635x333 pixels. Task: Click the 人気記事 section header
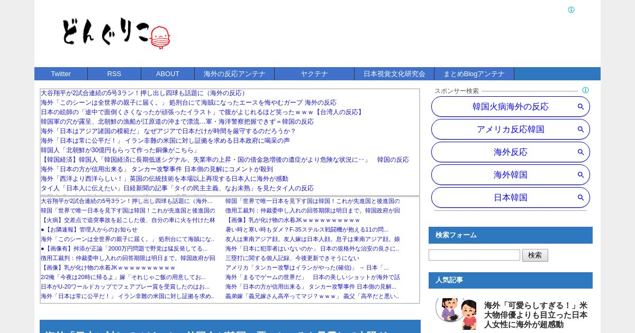[511, 280]
